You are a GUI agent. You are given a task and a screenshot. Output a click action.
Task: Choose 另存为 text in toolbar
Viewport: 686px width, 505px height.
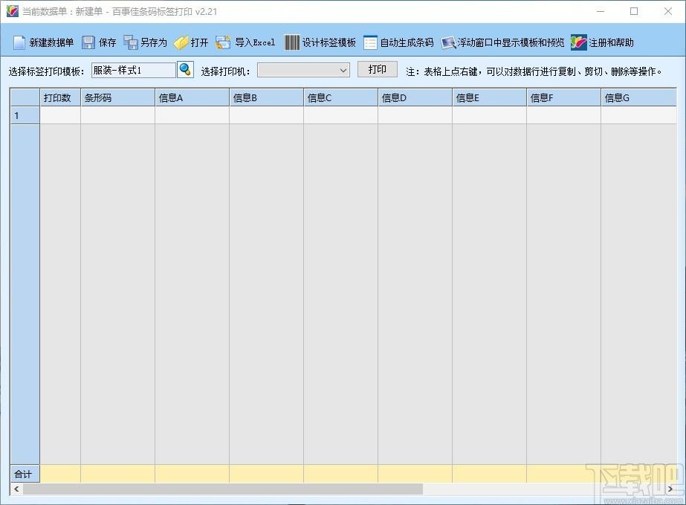coord(154,42)
